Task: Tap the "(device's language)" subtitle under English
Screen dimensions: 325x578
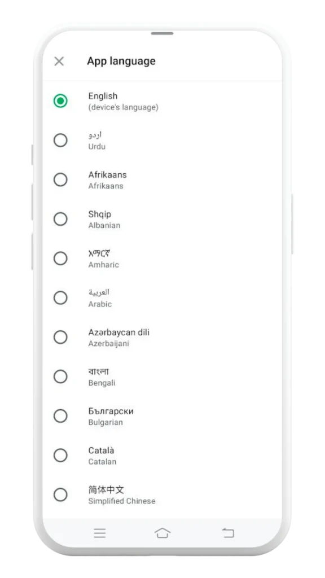Action: (x=122, y=107)
